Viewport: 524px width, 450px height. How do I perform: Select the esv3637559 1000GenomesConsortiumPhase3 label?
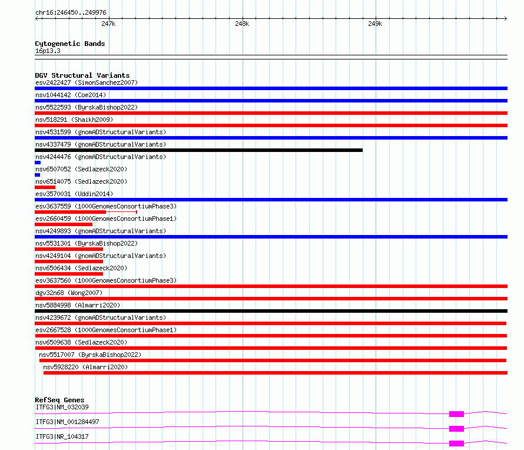(x=106, y=206)
